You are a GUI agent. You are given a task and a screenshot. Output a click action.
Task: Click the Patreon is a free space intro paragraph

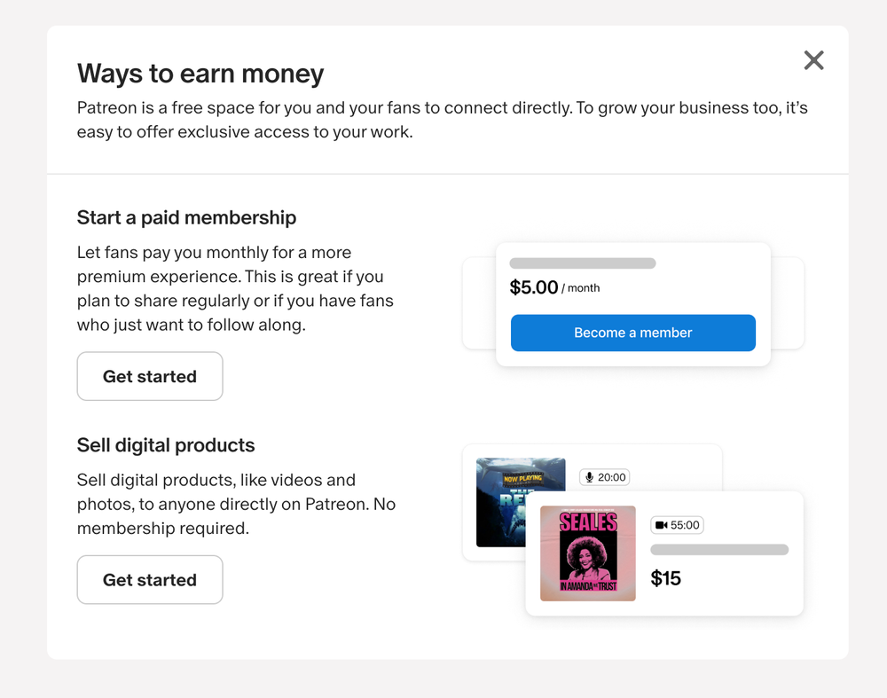442,121
